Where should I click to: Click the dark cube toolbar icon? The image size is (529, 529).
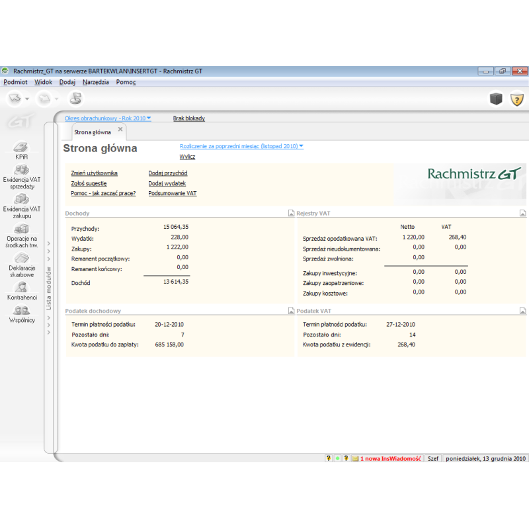coord(495,99)
